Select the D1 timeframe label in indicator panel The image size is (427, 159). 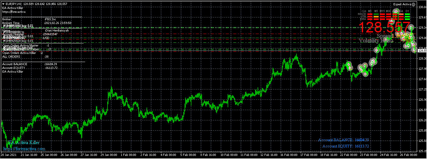coord(407,11)
